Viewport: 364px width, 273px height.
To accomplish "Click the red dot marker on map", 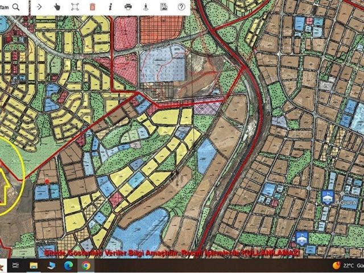I will point(47,181).
